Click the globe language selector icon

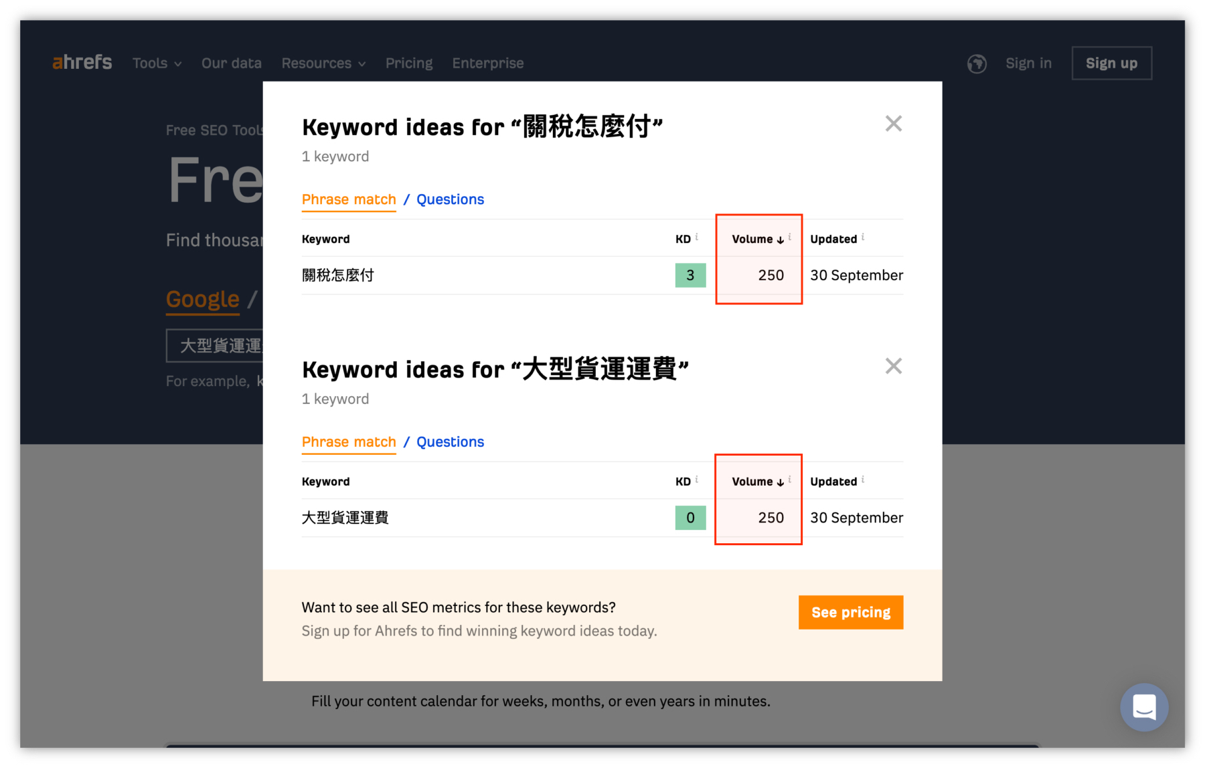pyautogui.click(x=977, y=64)
